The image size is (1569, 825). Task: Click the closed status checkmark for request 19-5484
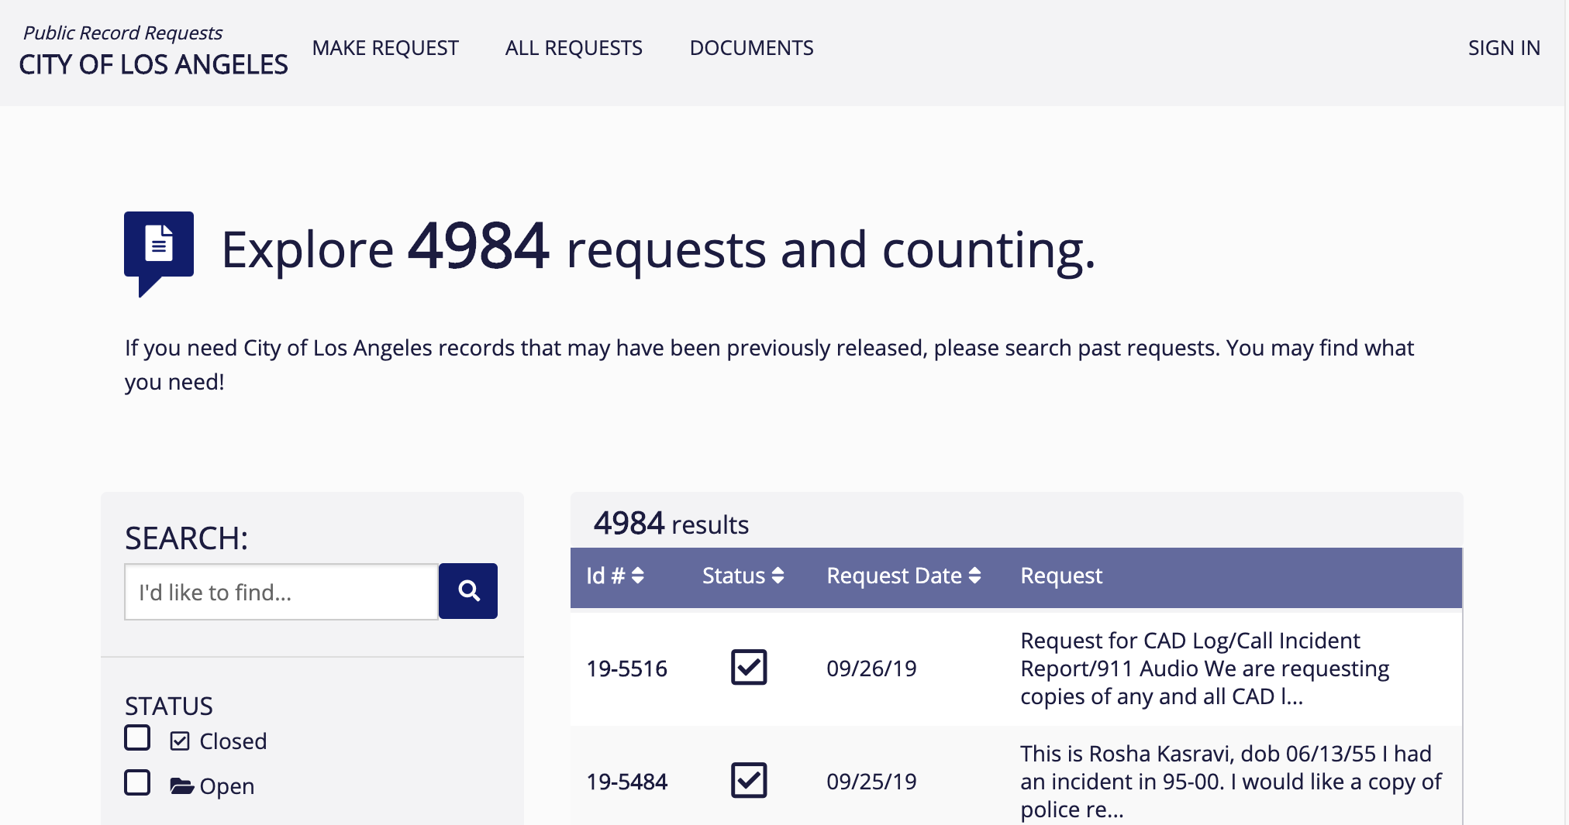coord(749,780)
